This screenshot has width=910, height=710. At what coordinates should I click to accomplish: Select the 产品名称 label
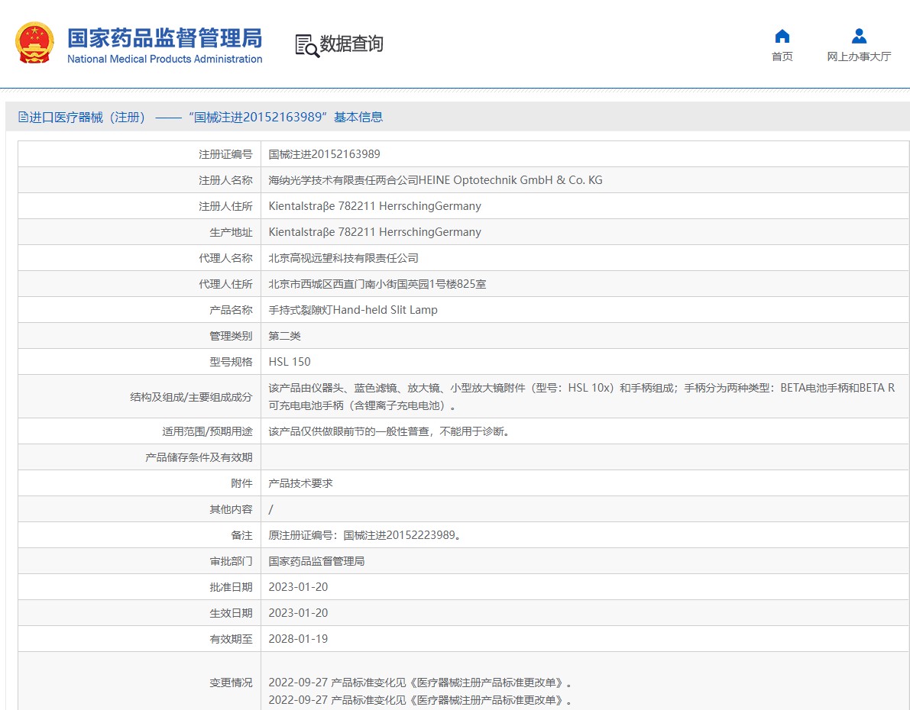pos(231,310)
